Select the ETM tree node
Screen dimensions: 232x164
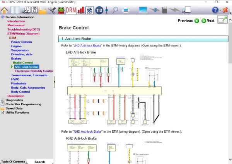click(x=13, y=38)
